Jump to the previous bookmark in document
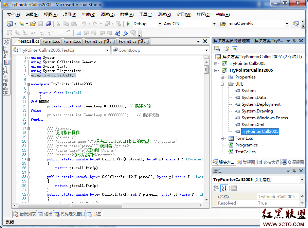 tap(117, 33)
